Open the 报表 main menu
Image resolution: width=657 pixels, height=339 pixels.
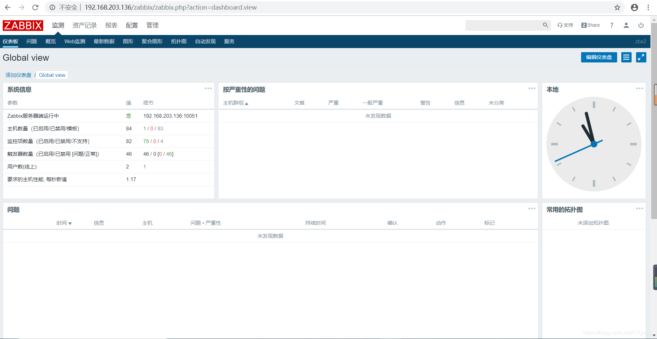point(111,25)
